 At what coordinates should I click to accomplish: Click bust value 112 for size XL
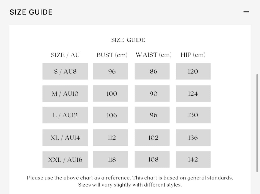[110, 138]
